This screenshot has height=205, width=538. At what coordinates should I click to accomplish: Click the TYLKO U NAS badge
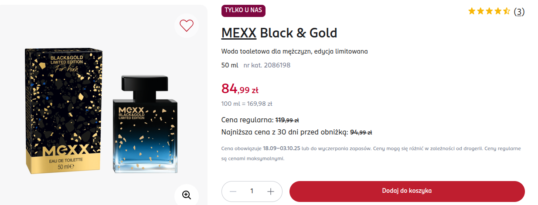[243, 11]
